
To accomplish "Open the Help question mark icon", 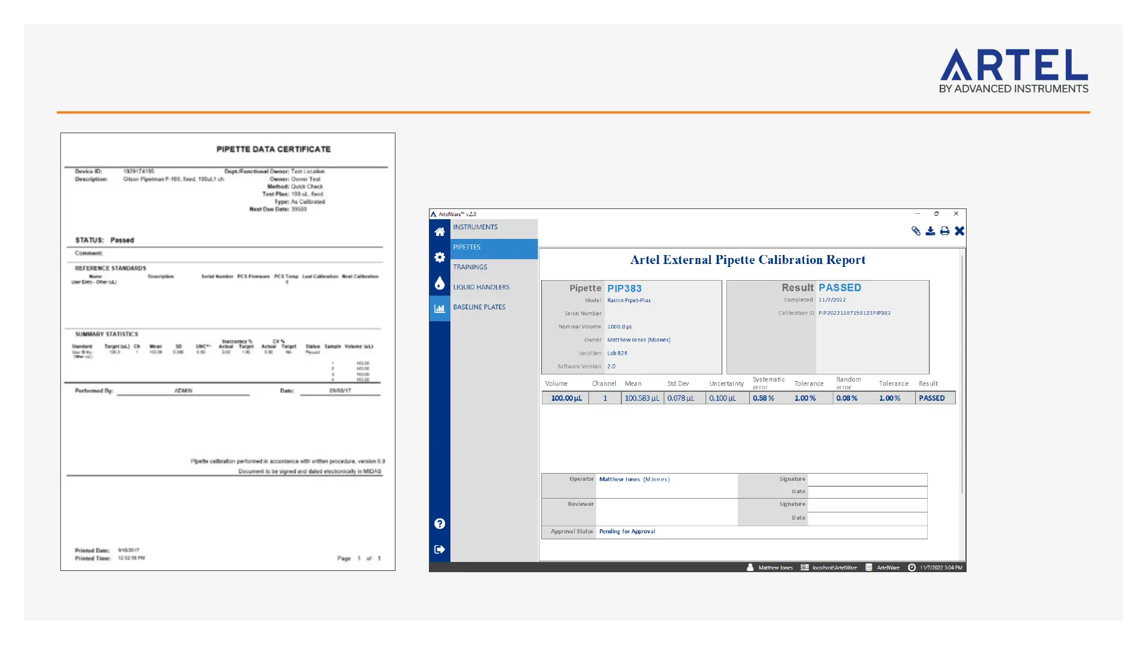I will (440, 524).
